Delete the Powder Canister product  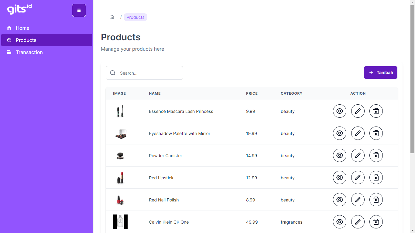tap(376, 155)
